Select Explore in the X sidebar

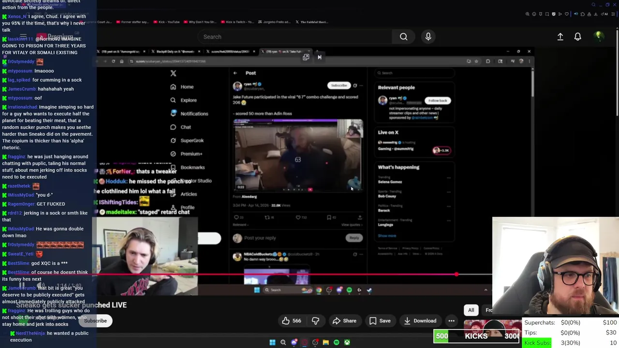(183, 100)
